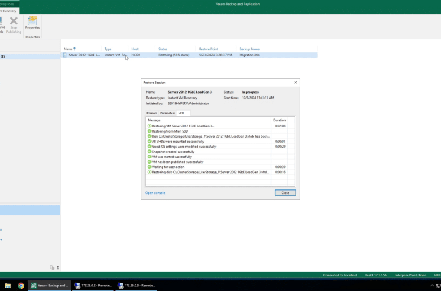Screen dimensions: 441x291
Task: Select 'Restoring VM Server 2012 1GbE LoadGen 3' entry
Action: tap(220, 126)
